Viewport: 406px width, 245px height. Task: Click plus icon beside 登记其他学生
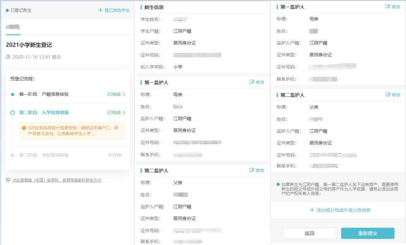[100, 11]
